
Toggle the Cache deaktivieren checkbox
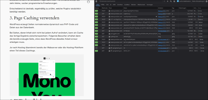pyautogui.click(x=178, y=1)
